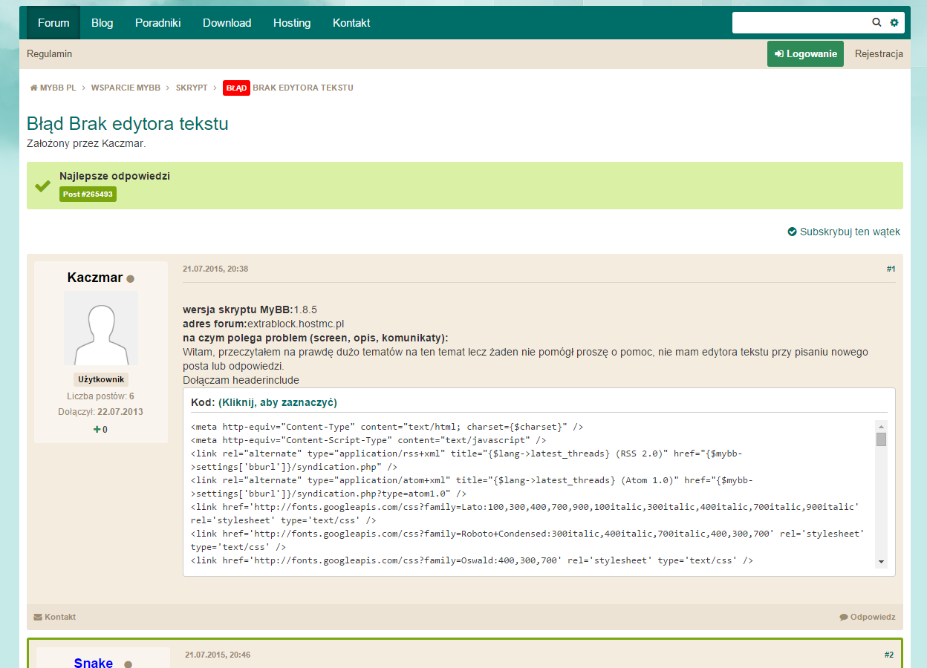Click the Logowanie button

pos(805,54)
